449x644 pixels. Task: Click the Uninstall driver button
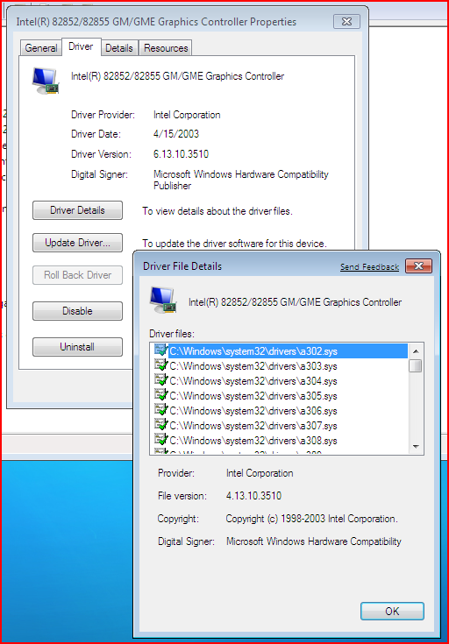click(x=77, y=347)
